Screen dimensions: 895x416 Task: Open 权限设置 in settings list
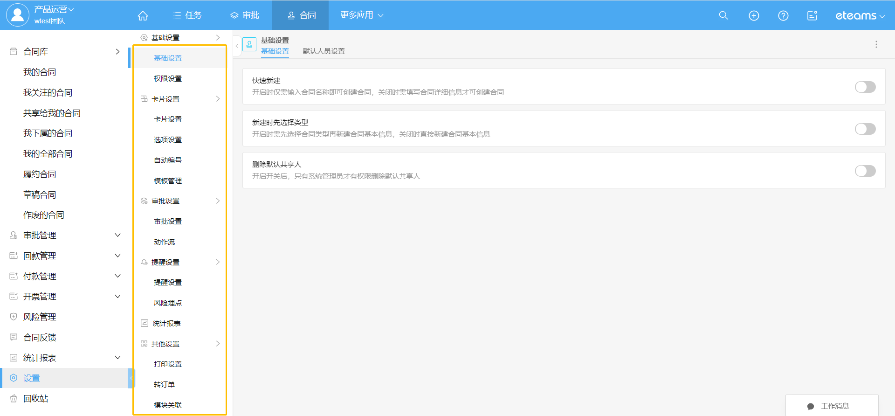(x=168, y=79)
